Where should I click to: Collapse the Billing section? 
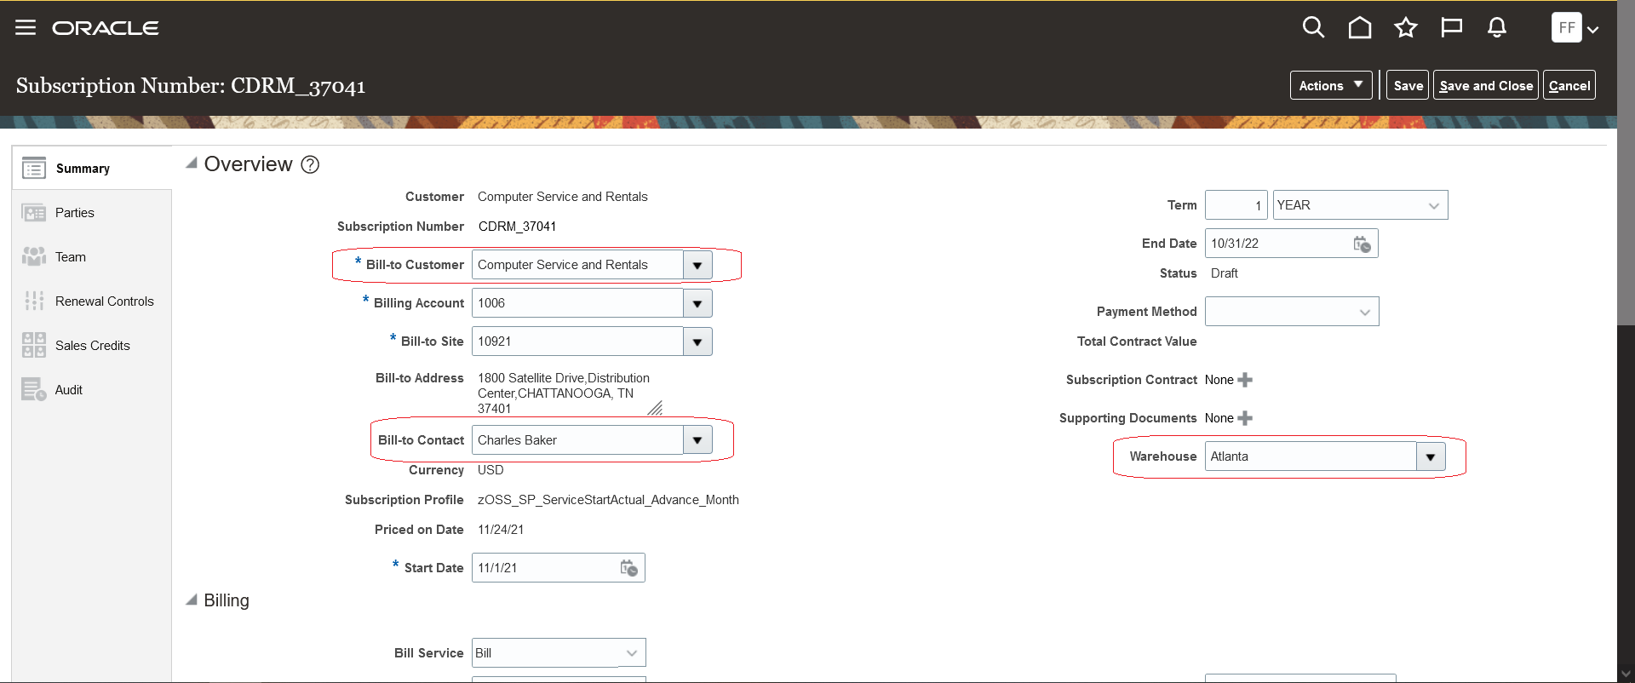(192, 600)
